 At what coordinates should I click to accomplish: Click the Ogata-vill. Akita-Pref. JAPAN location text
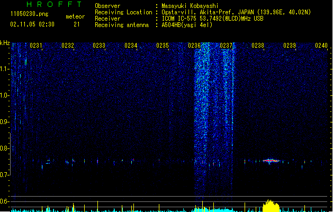click(x=236, y=12)
